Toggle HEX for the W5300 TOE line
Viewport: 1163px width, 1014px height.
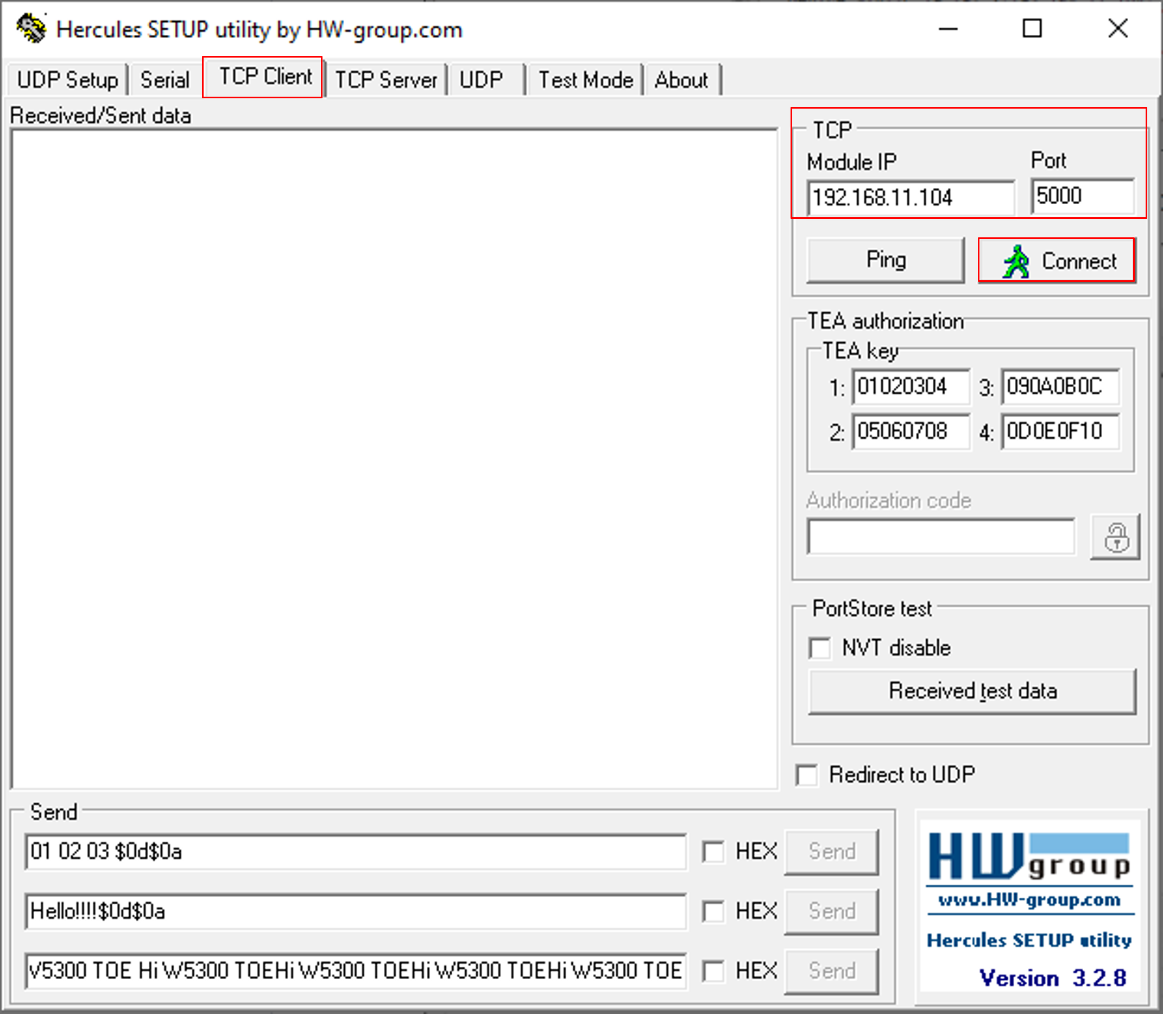tap(713, 972)
